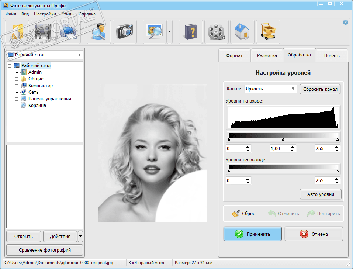The width and height of the screenshot is (353, 269).
Task: Select Компьютер in the folder tree
Action: [x=41, y=85]
